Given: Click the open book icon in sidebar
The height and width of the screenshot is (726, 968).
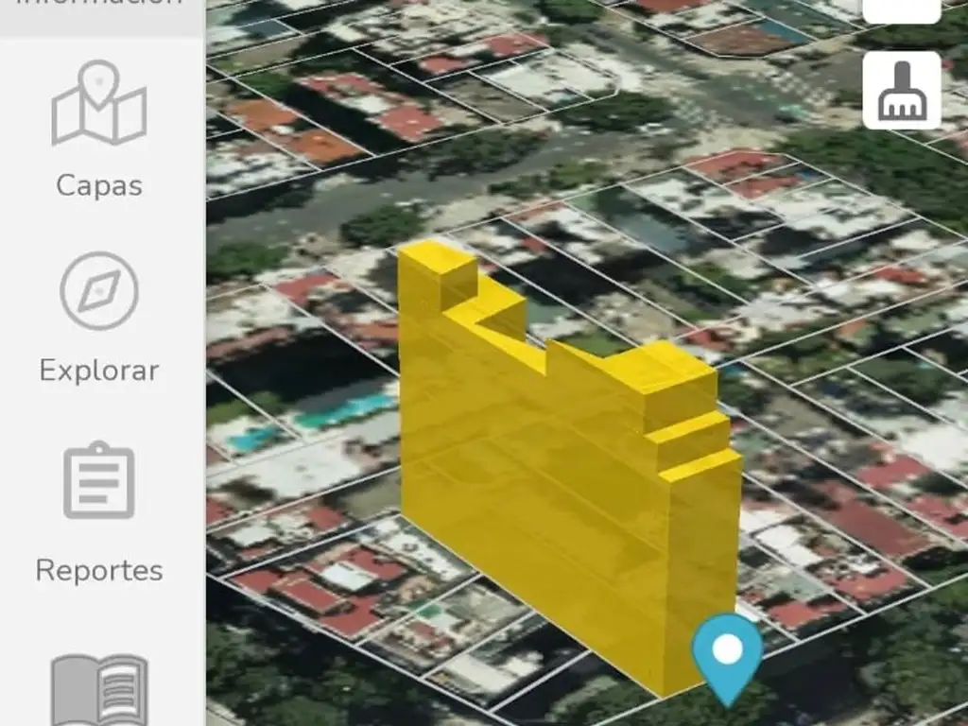Looking at the screenshot, I should tap(99, 688).
